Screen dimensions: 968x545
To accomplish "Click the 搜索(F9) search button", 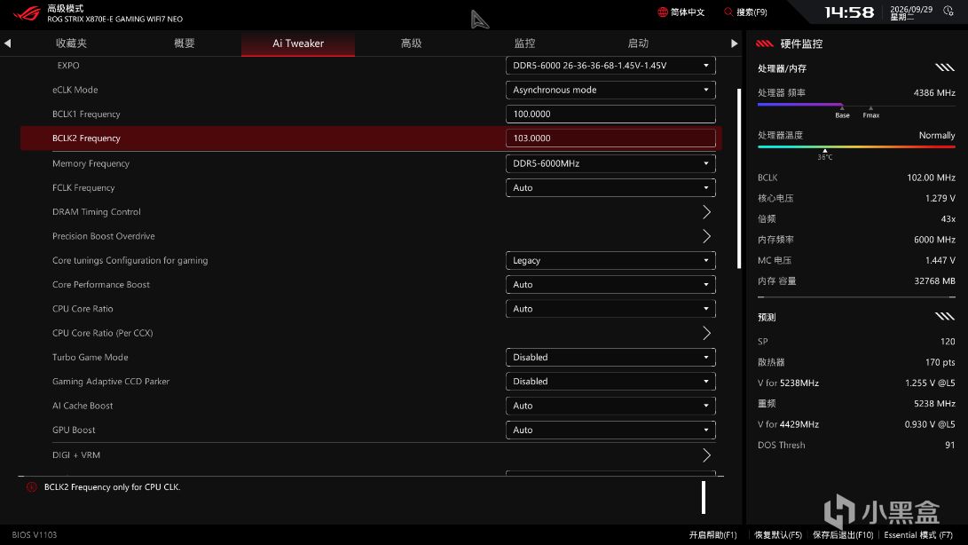I will coord(746,12).
